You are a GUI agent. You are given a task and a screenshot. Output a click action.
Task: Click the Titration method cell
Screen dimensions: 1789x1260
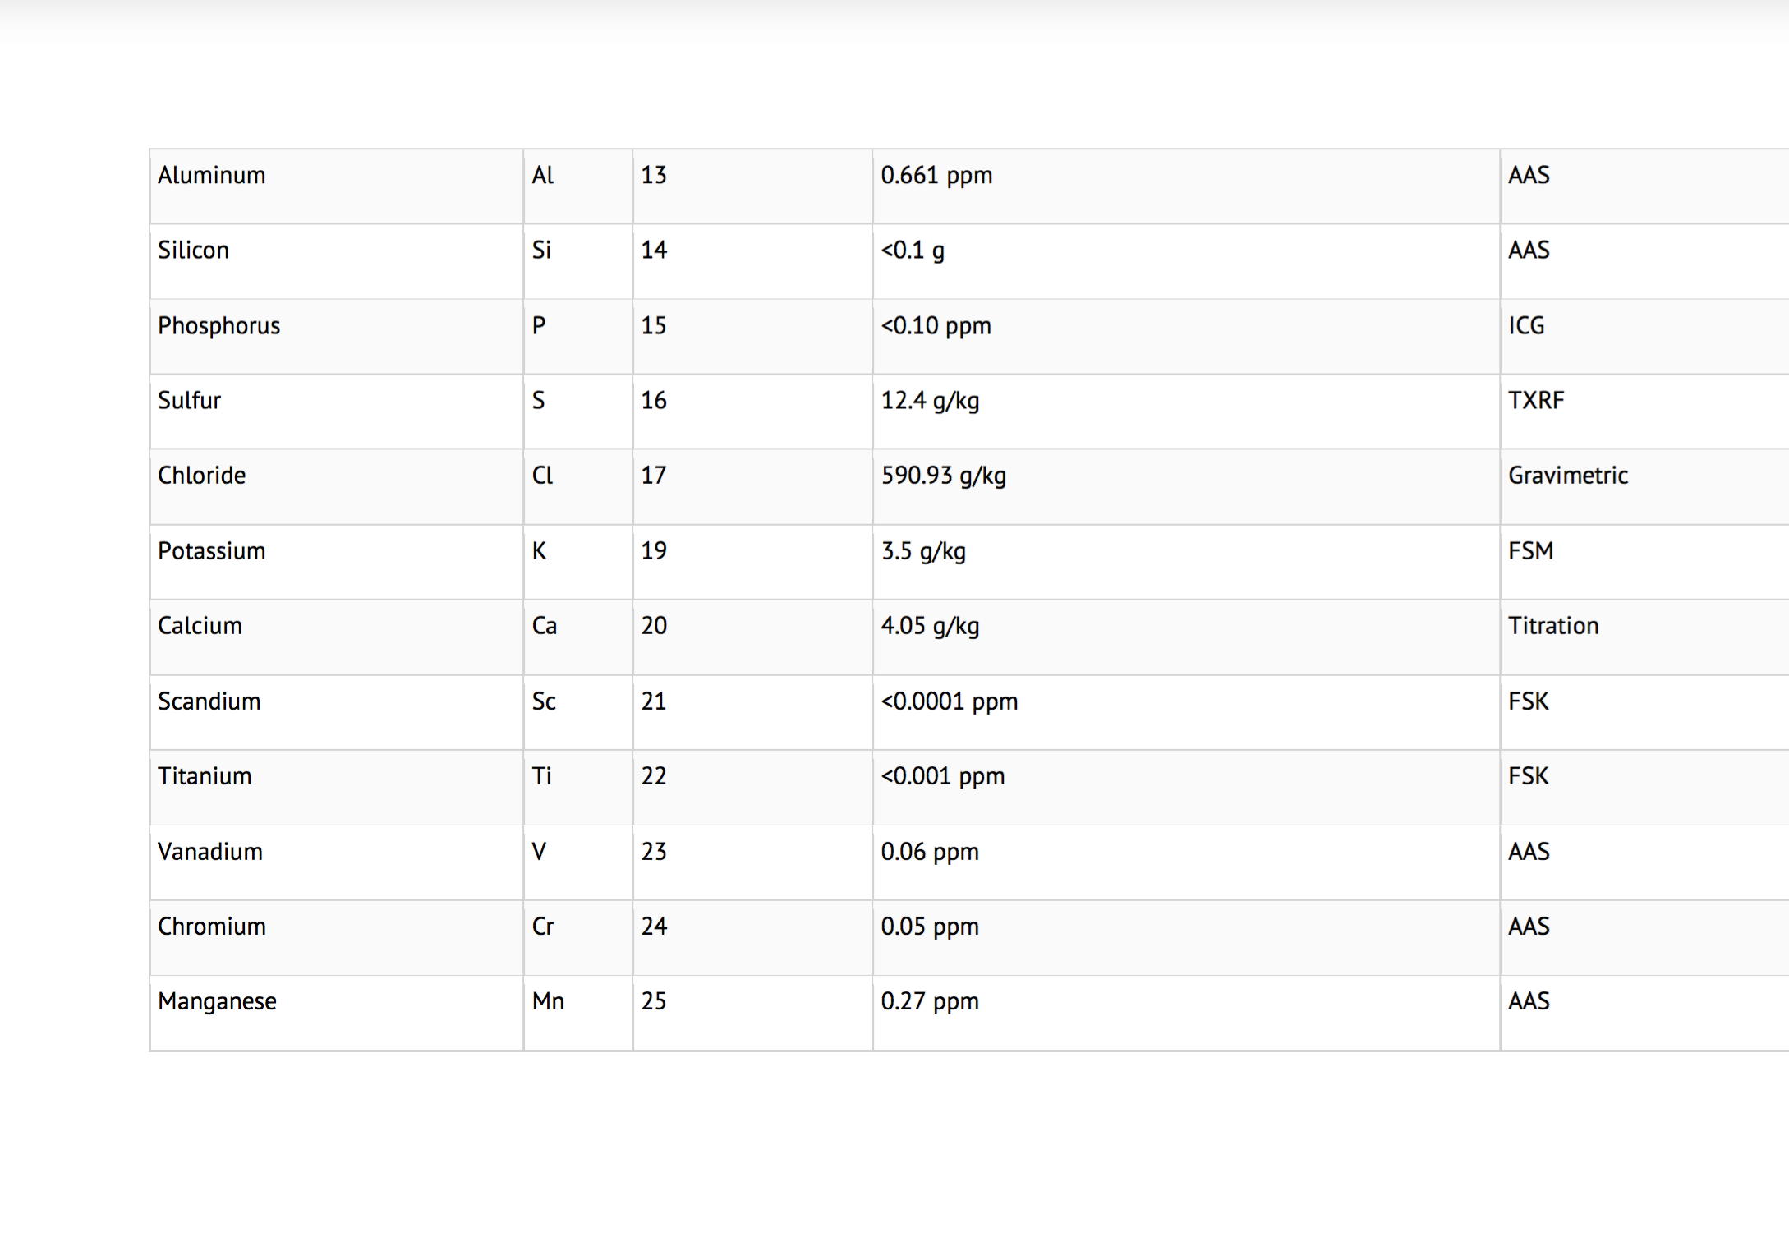coord(1554,625)
